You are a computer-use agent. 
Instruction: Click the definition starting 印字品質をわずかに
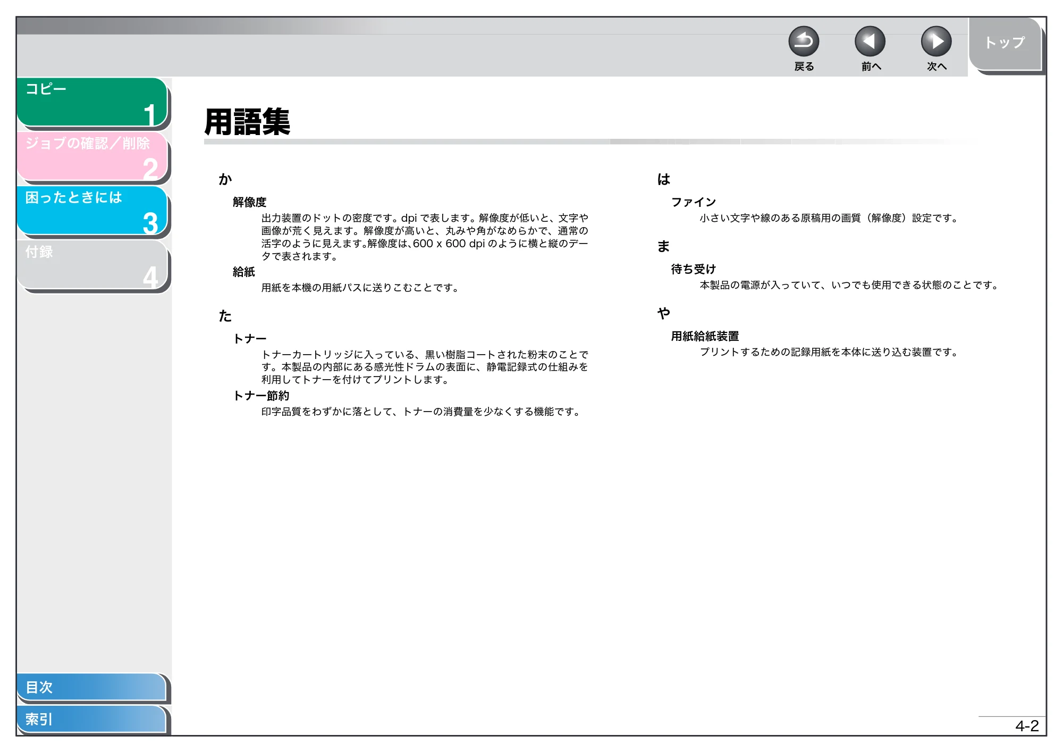point(421,412)
